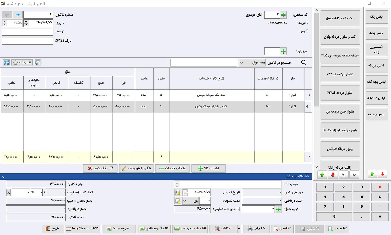Click انتخاب کالا button

click(209, 168)
